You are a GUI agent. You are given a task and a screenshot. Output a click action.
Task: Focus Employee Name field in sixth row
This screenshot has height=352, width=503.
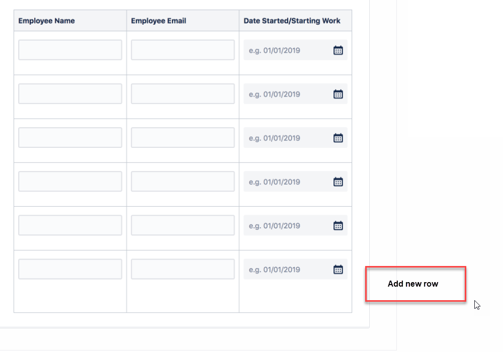coord(70,269)
